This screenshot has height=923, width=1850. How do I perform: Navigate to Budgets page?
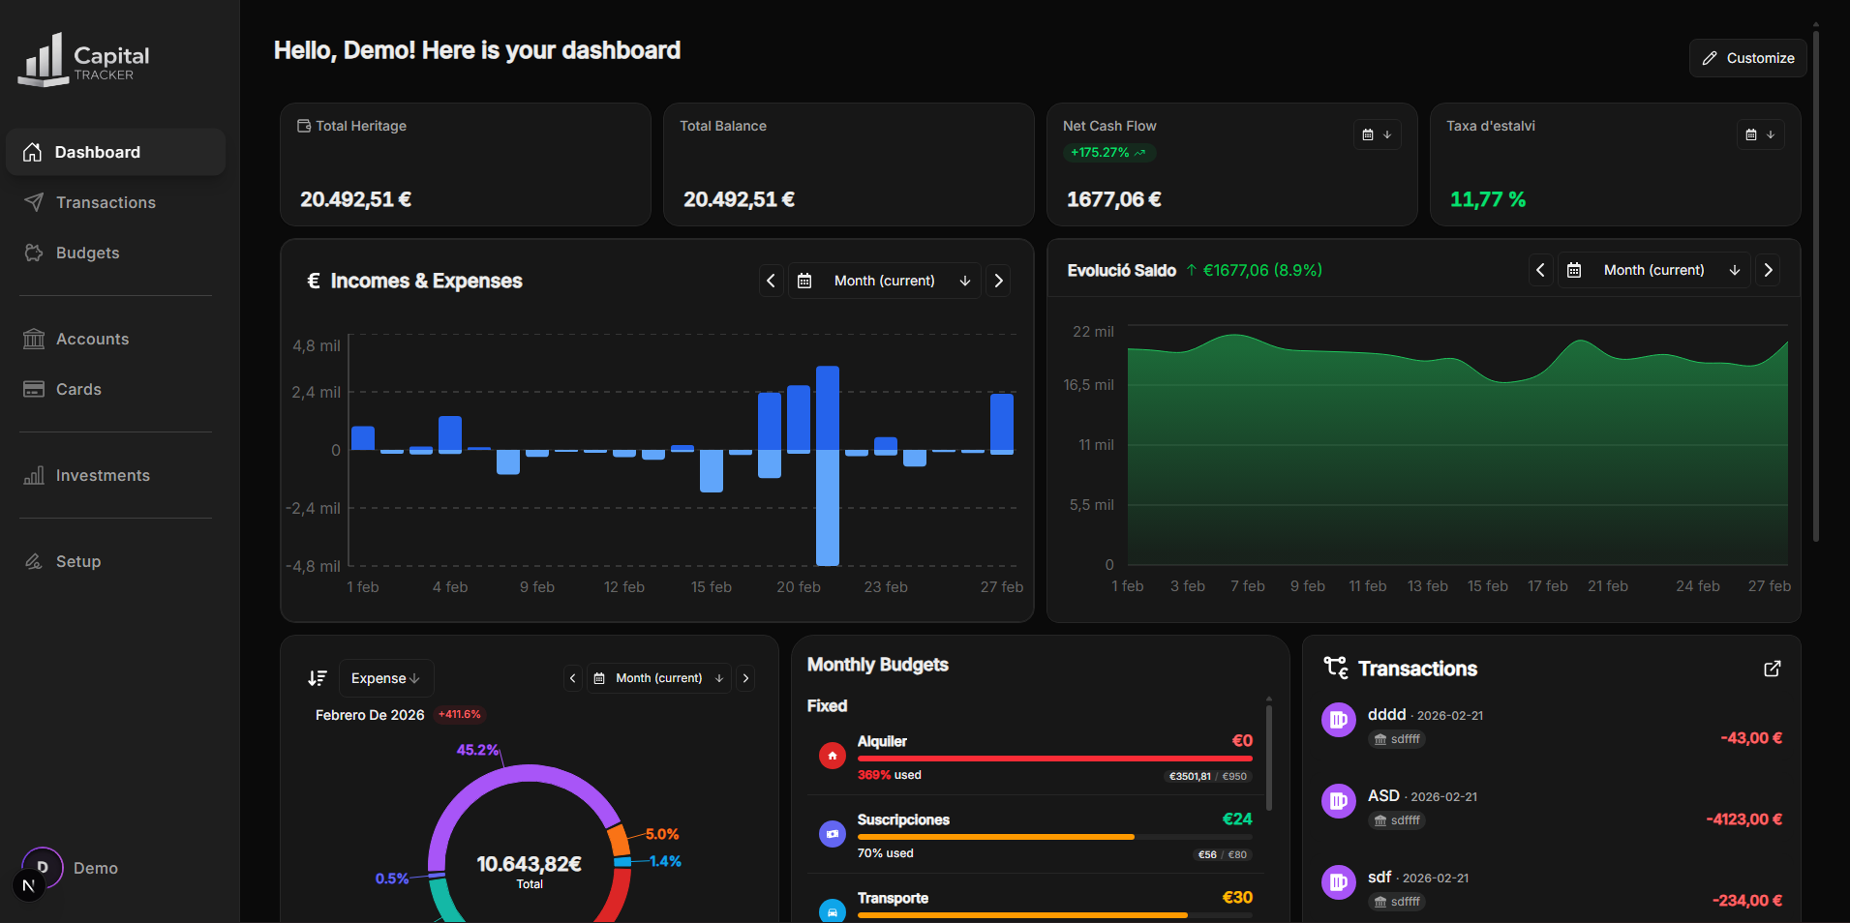[87, 253]
